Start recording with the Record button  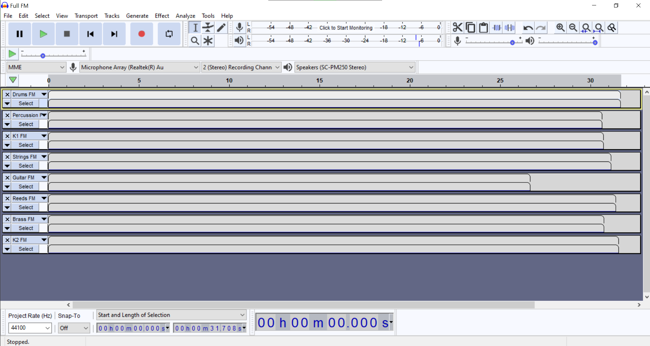(142, 34)
